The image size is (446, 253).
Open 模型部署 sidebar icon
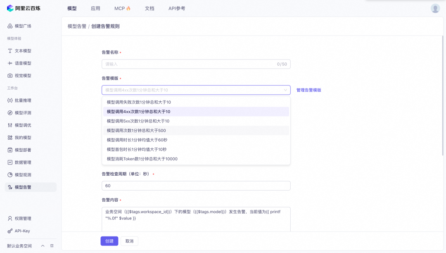10,150
